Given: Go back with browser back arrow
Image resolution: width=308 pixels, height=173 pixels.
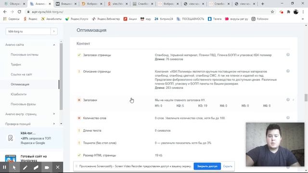Looking at the screenshot, I should pyautogui.click(x=5, y=12).
